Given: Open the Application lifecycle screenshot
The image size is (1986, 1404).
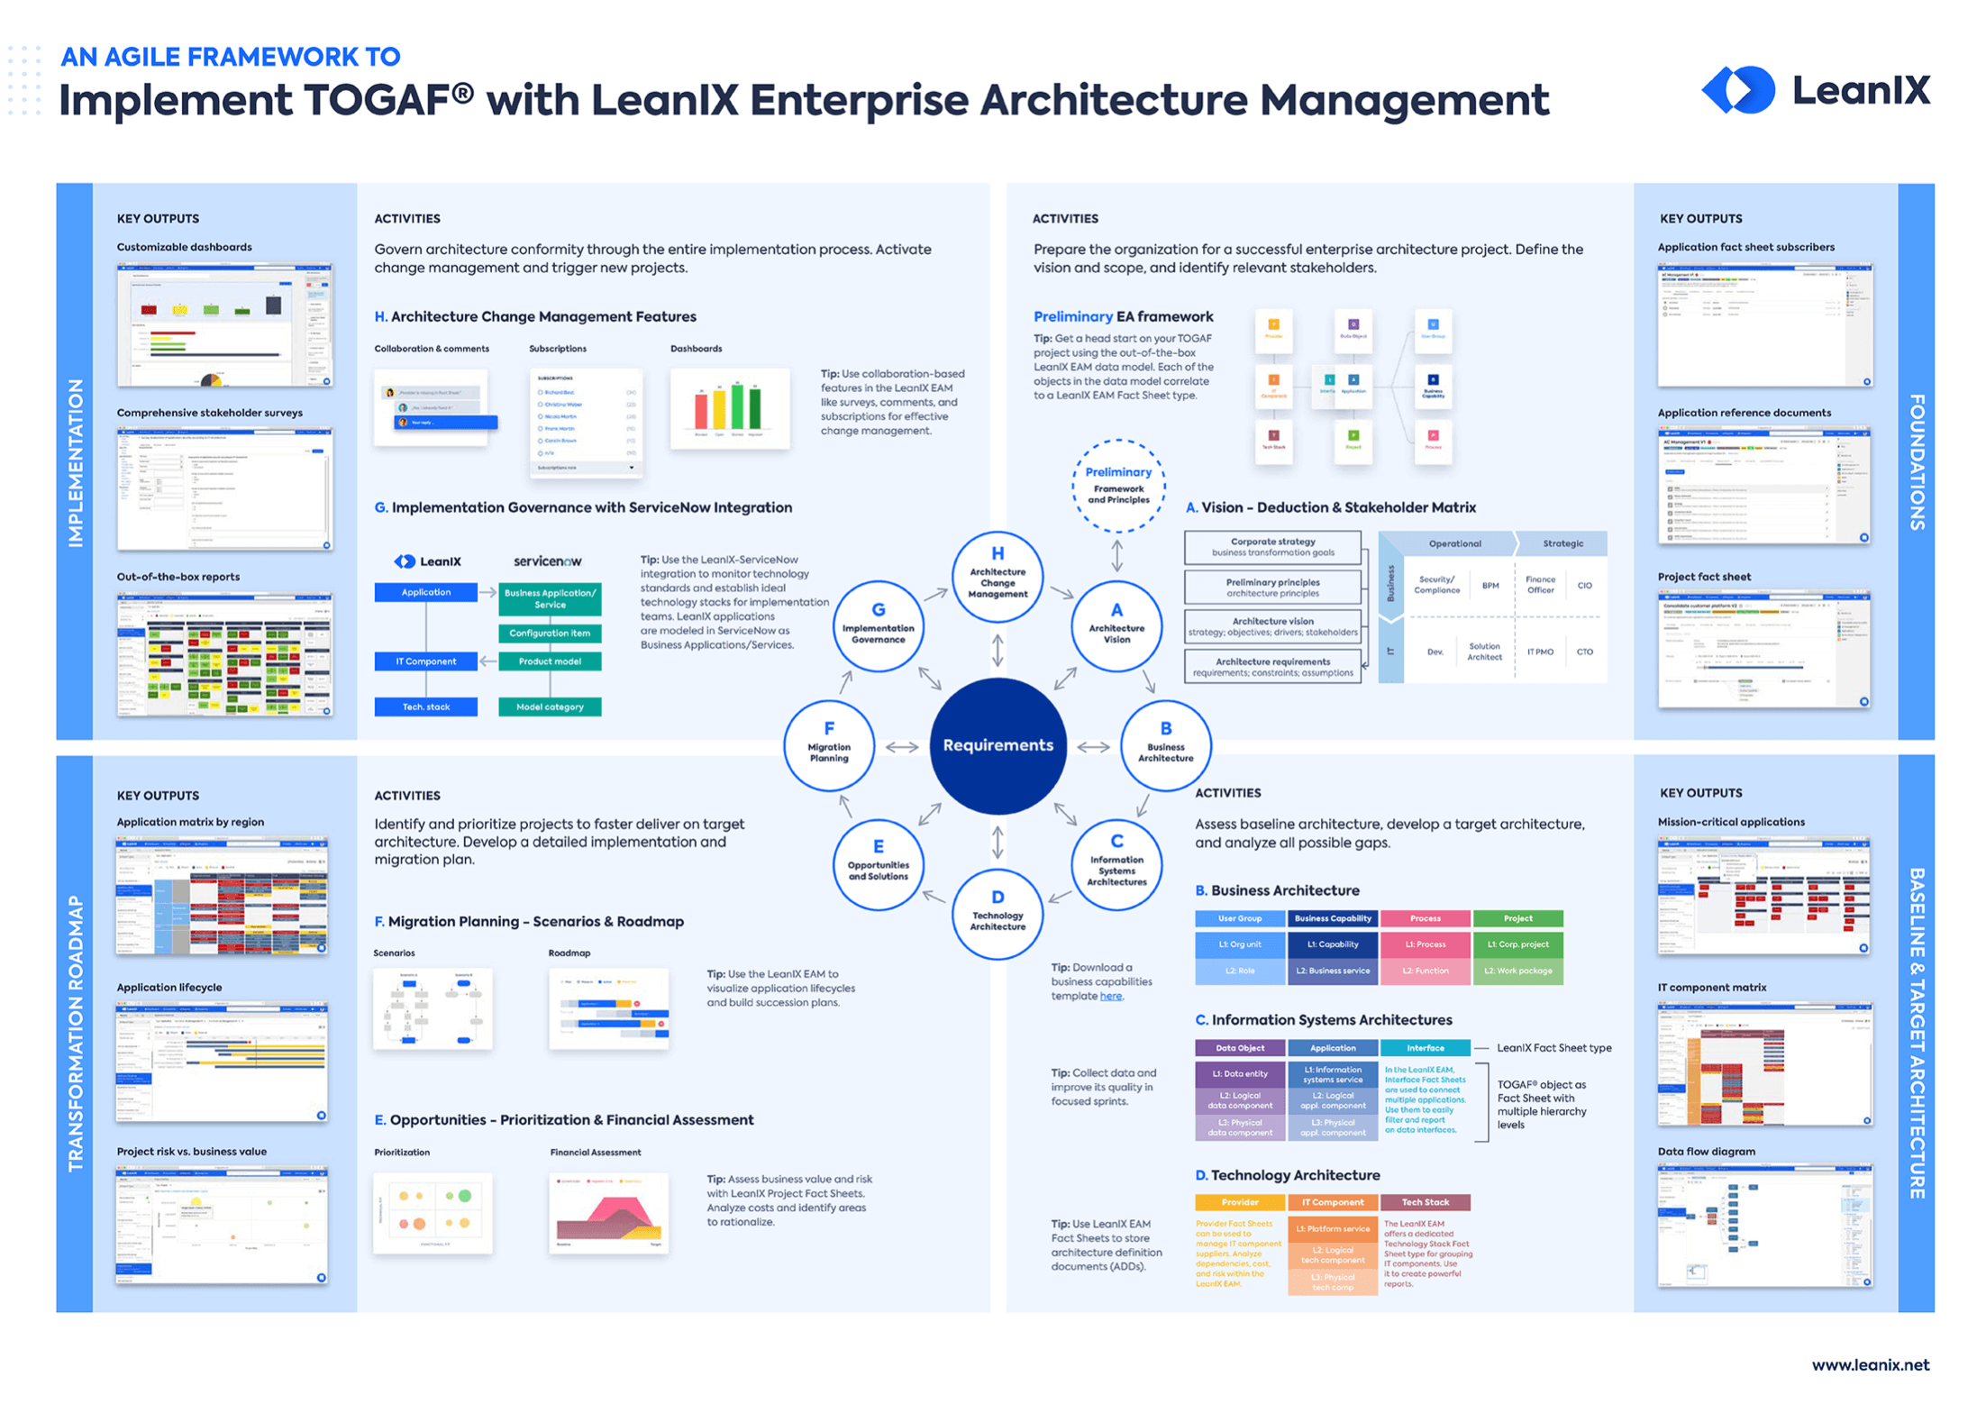Looking at the screenshot, I should coord(222,1062).
